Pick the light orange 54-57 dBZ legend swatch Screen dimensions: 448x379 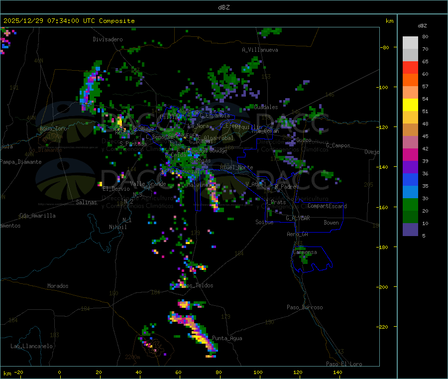[410, 92]
